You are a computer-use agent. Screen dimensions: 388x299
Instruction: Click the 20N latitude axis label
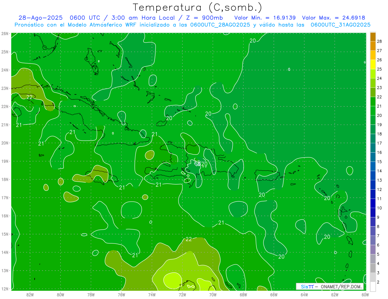5,143
